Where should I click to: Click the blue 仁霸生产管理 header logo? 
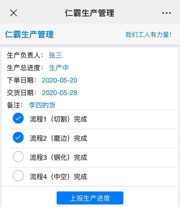(29, 35)
